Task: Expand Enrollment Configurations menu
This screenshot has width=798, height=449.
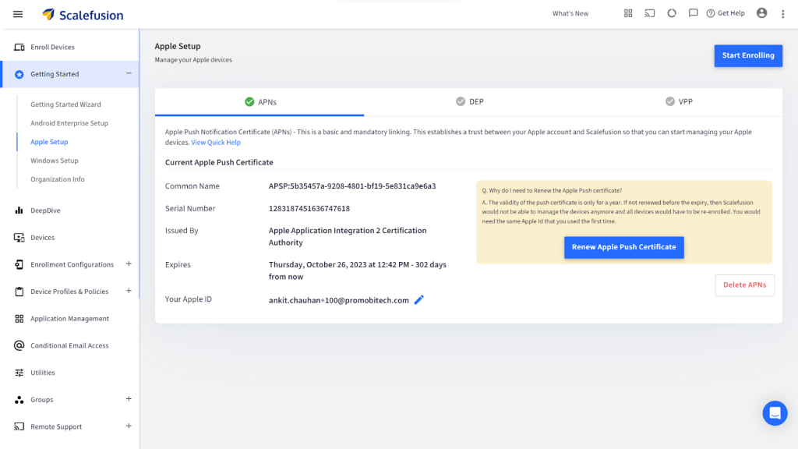Action: click(x=129, y=264)
